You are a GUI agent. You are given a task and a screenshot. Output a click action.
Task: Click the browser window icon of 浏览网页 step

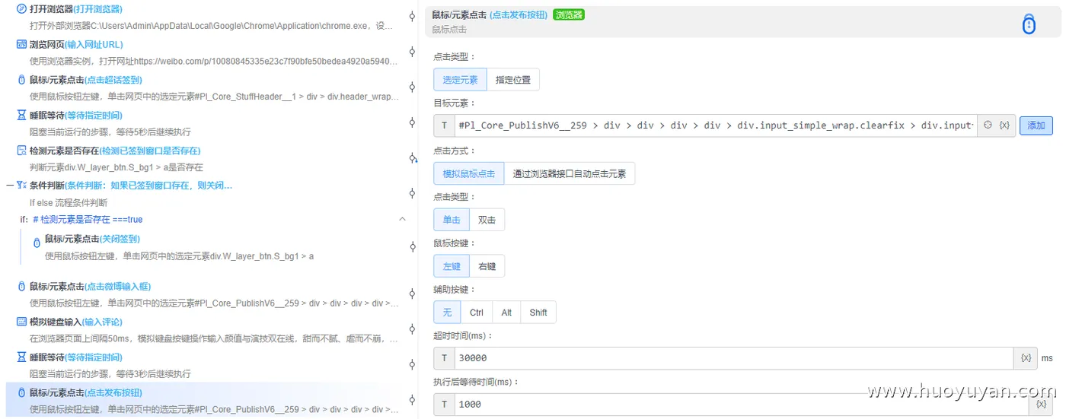coord(21,44)
